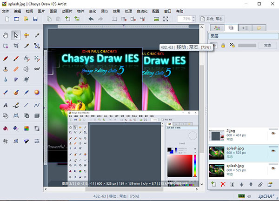
Task: Select the smudge wave tool
Action: coord(37,69)
